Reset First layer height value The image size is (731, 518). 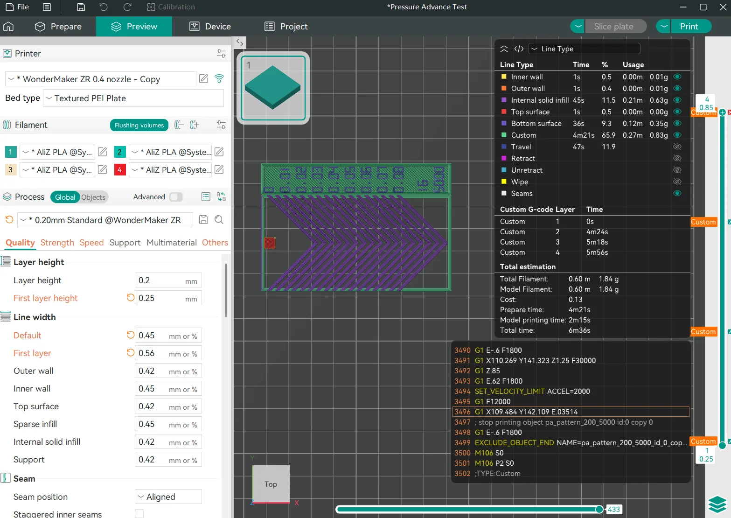pos(131,298)
